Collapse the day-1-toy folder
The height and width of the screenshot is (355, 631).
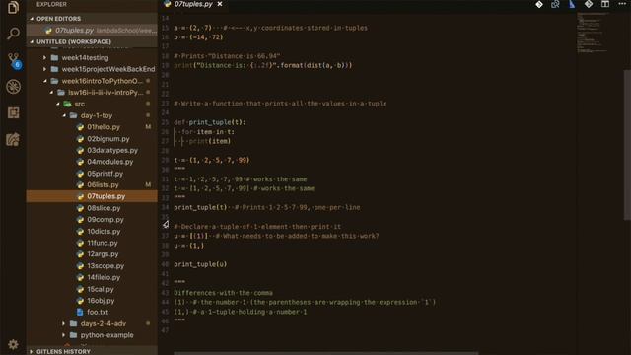(x=92, y=115)
